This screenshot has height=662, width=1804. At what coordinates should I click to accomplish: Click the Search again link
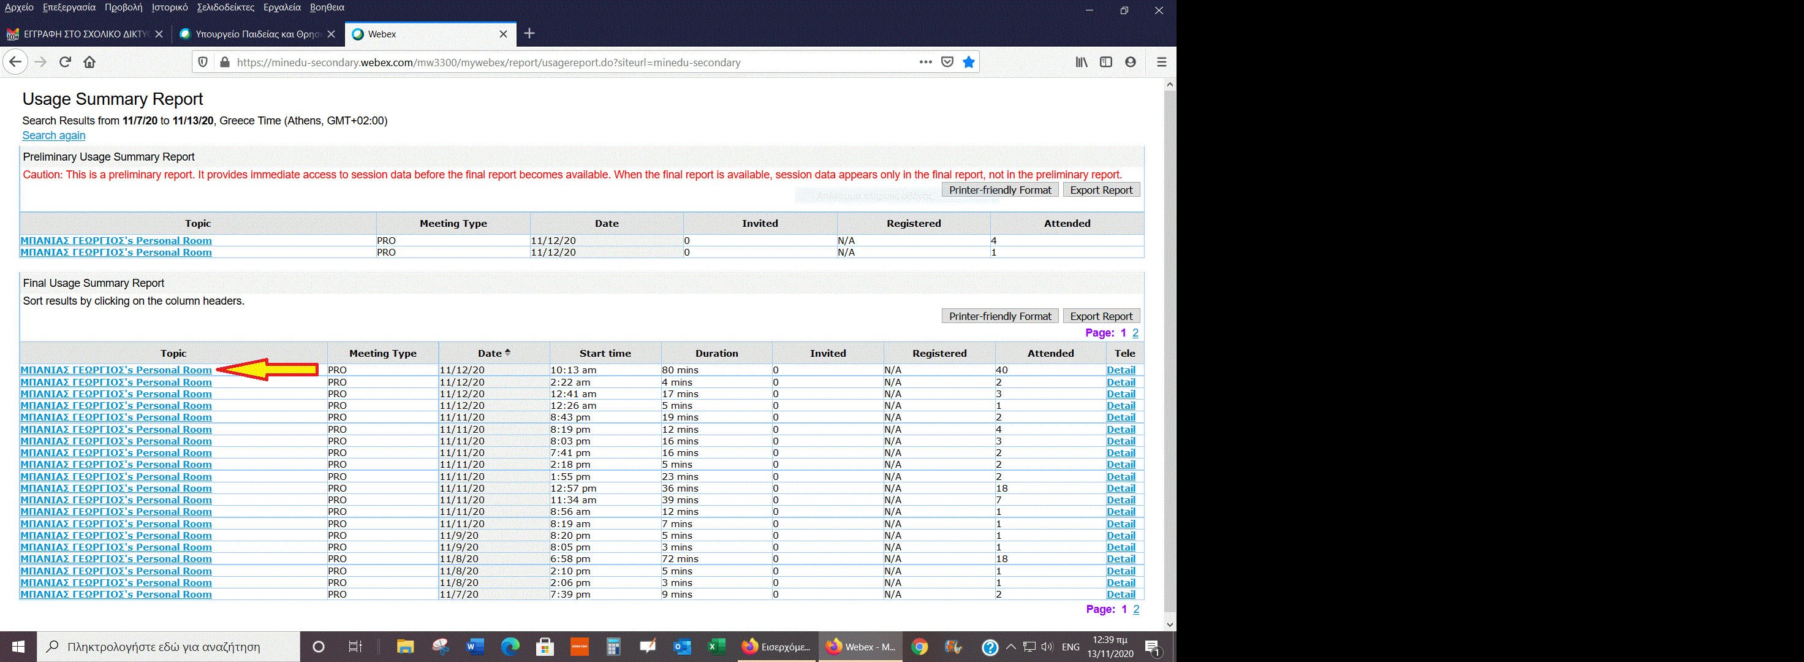54,136
